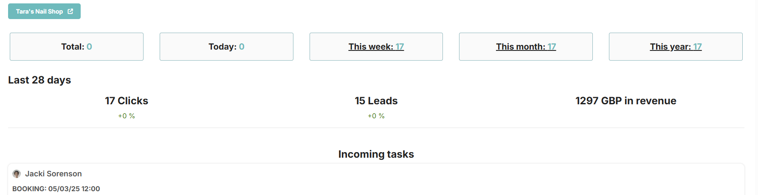This screenshot has width=758, height=195.
Task: Select the 17 Clicks metric
Action: point(127,101)
